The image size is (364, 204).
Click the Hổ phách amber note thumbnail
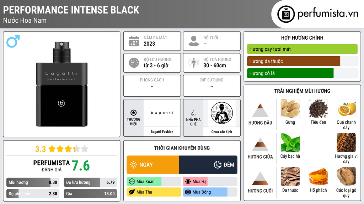pyautogui.click(x=318, y=176)
